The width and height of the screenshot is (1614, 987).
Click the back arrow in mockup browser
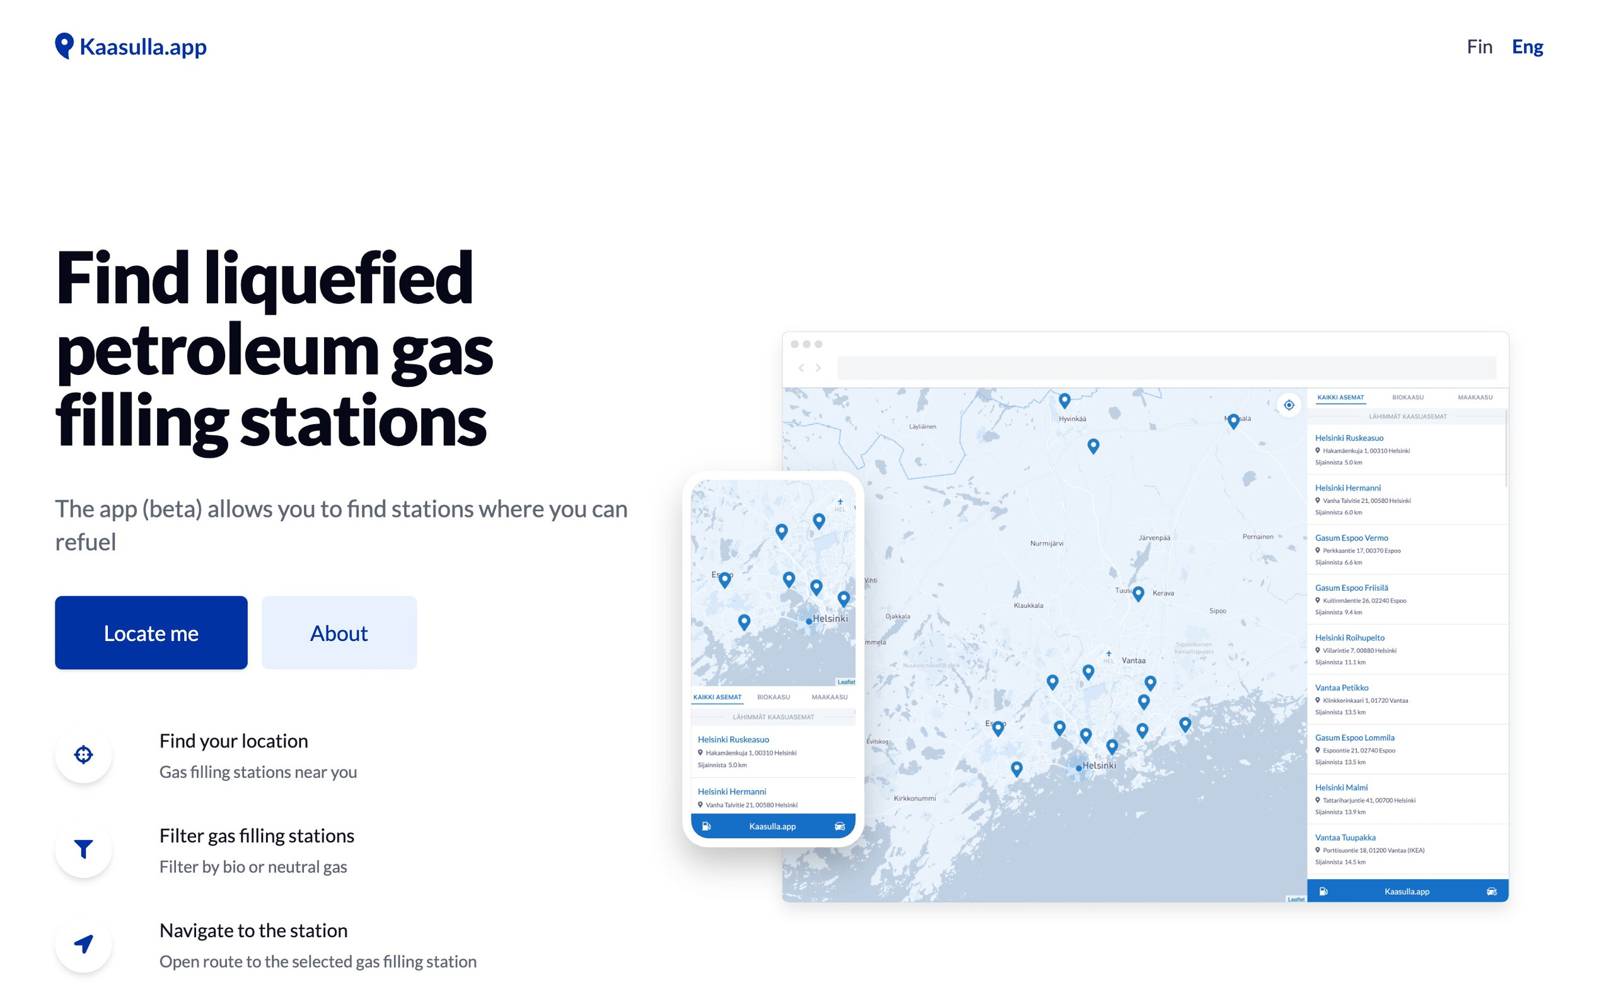[x=801, y=368]
